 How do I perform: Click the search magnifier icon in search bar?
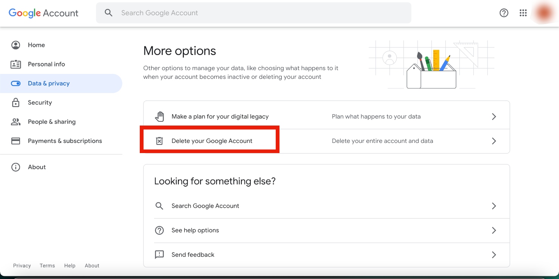coord(109,13)
